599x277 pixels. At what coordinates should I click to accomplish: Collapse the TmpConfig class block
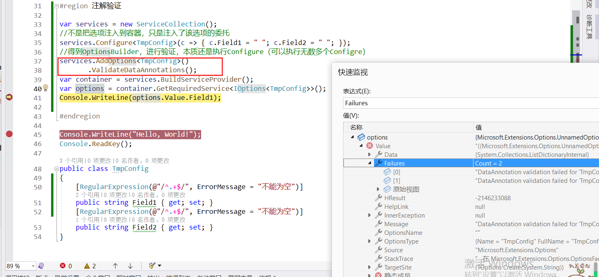tap(56, 169)
